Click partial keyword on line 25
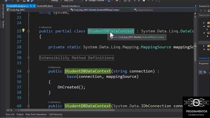Screen dimensions: 210x118 (63, 31)
